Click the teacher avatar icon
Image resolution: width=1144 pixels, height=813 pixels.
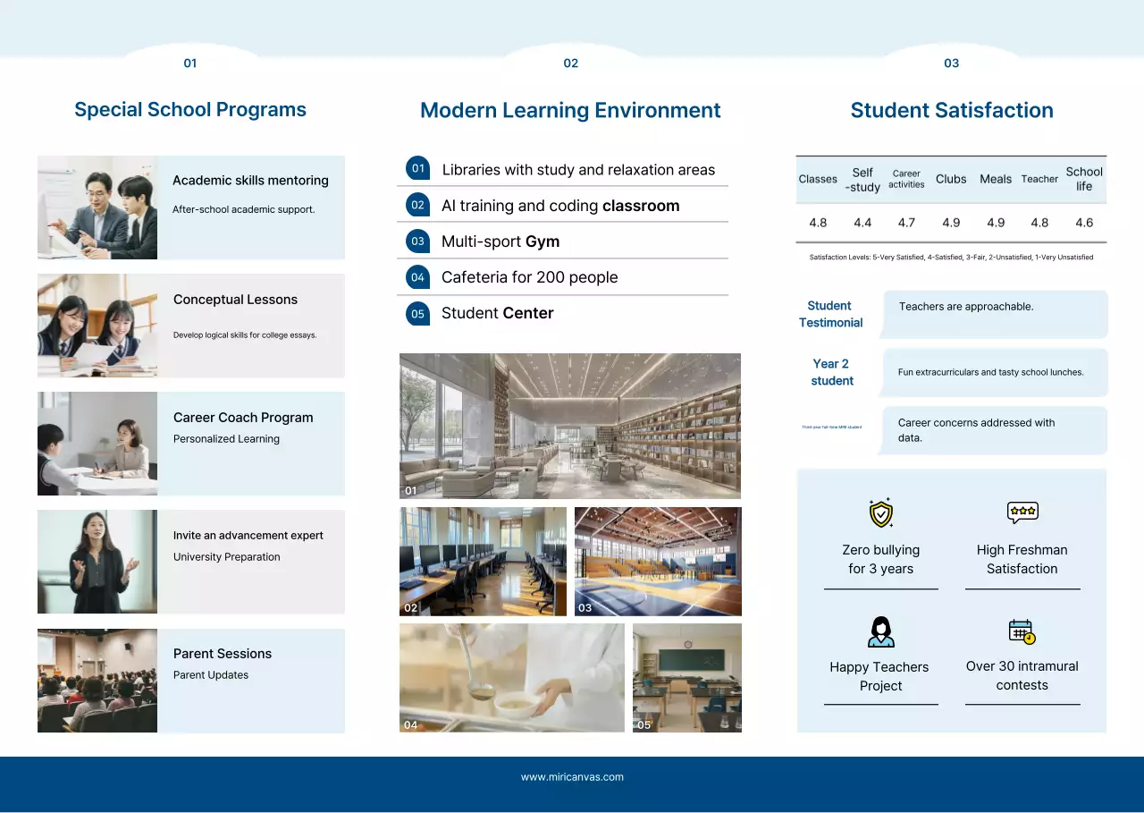[x=880, y=631]
